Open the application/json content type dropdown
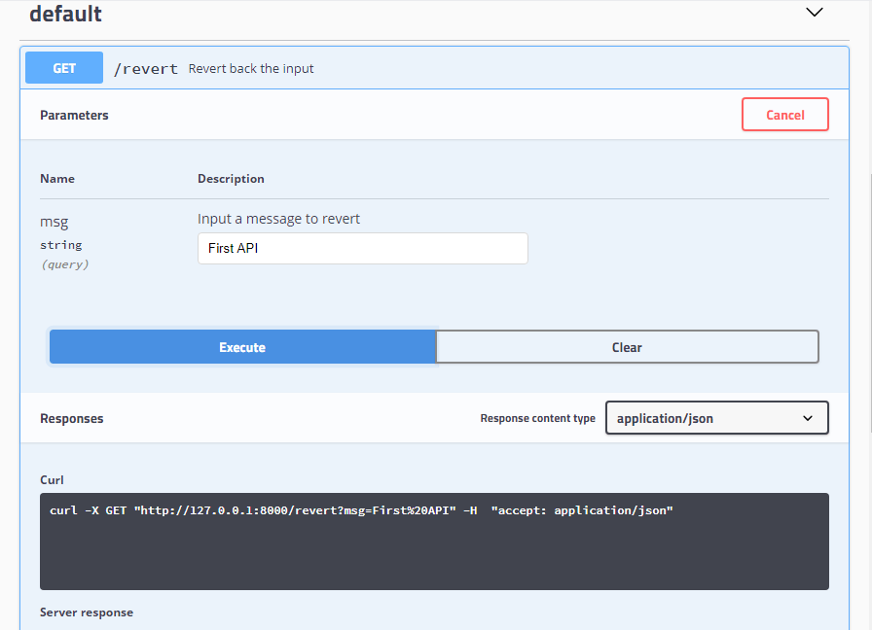 click(x=706, y=418)
